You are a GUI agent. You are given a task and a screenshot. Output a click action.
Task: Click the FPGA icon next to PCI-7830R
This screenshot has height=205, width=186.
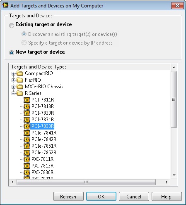pos(27,113)
